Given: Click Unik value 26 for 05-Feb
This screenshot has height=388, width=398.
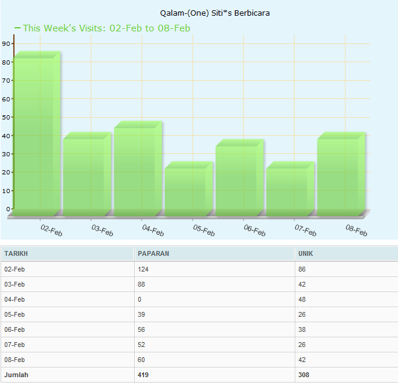Looking at the screenshot, I should click(x=302, y=314).
